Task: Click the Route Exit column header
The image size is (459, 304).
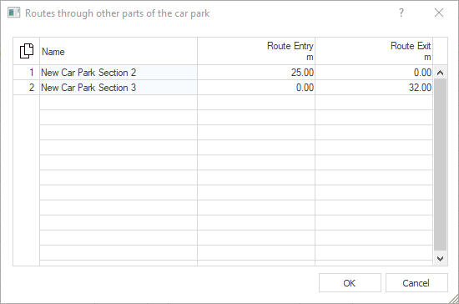Action: click(374, 51)
